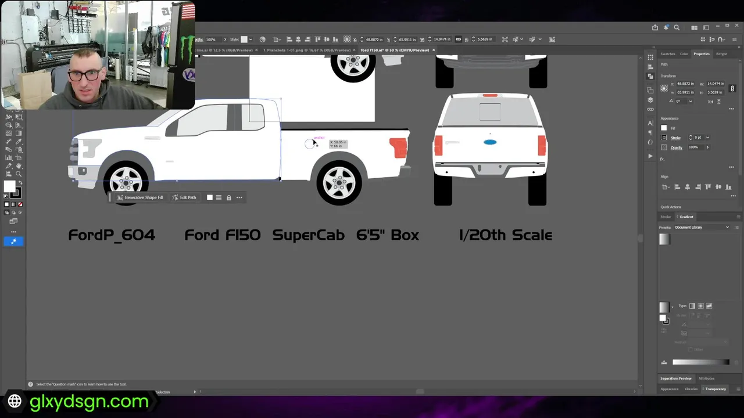Open the Stroke weight dropdown in Appearance
Screen dimensions: 744x418
tap(707, 138)
